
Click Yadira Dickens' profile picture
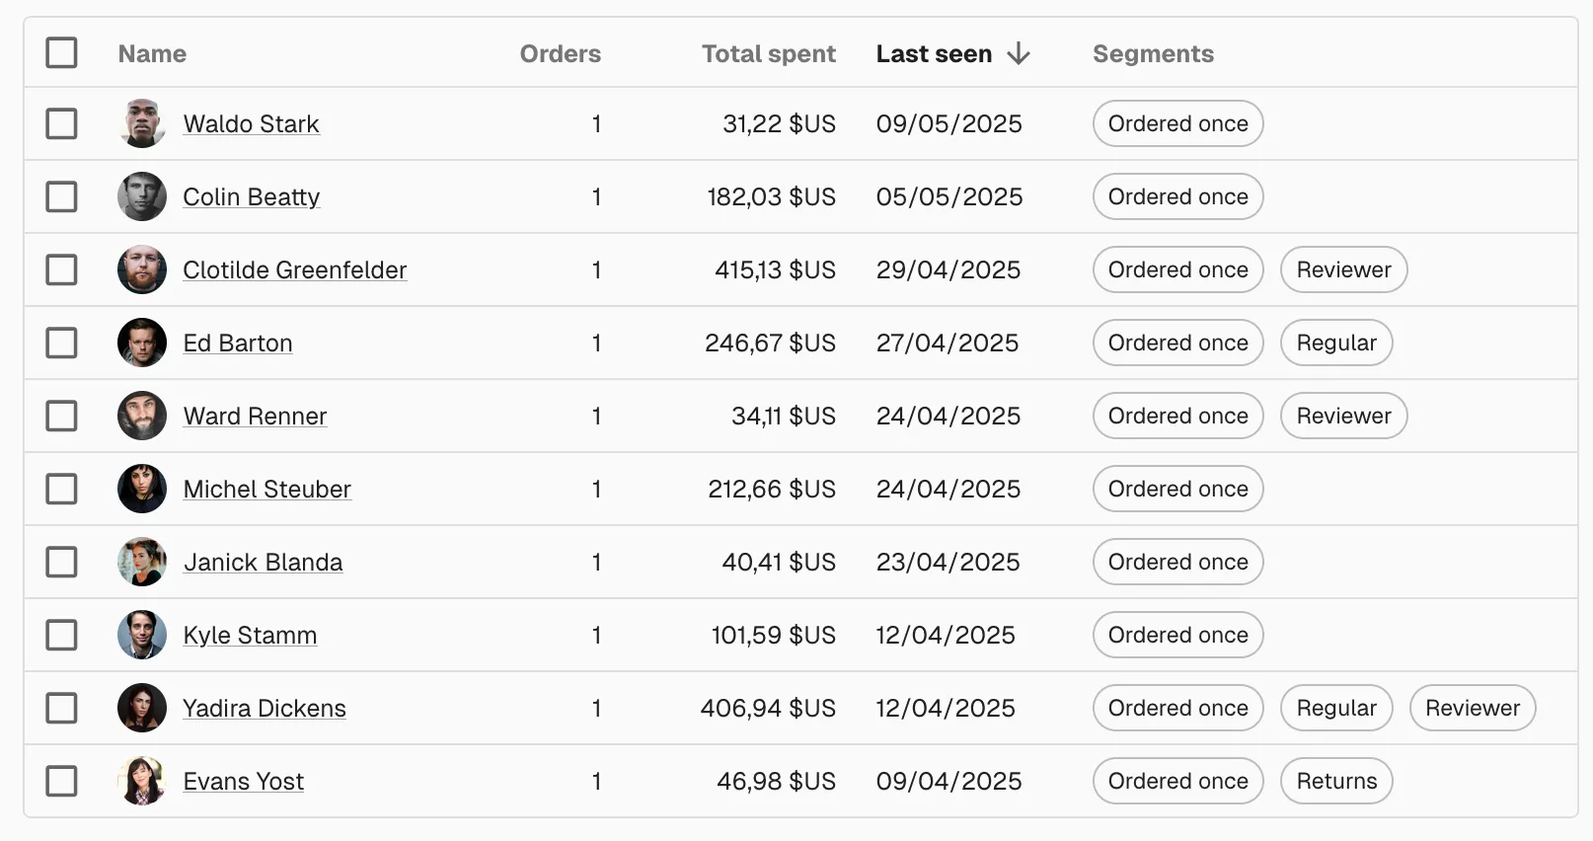click(x=141, y=709)
